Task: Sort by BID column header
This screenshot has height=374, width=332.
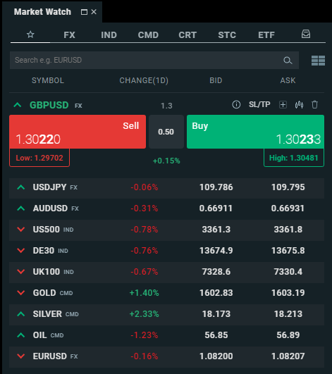Action: (216, 80)
